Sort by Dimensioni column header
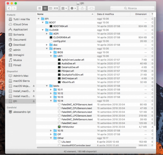The width and height of the screenshot is (163, 155). (140, 14)
